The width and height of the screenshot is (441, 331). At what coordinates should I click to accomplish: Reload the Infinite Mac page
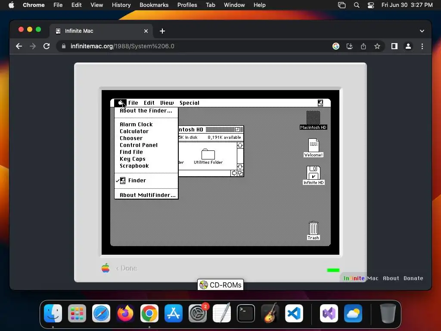(47, 46)
